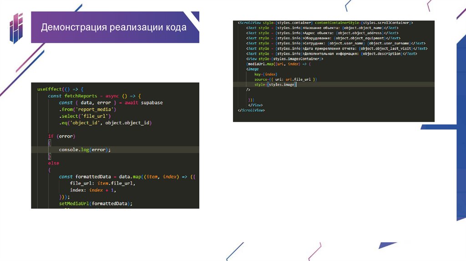Click the 'else' keyword line
Screen dimensions: 466x261
point(54,163)
